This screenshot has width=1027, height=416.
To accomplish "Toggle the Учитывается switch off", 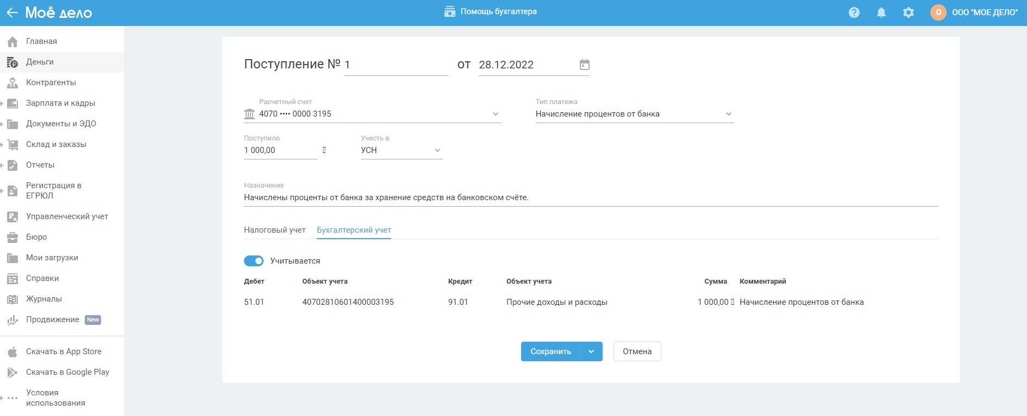I will 254,261.
